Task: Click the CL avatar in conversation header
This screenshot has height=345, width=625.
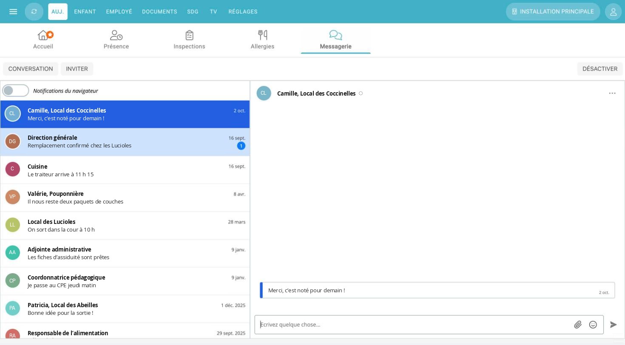Action: pyautogui.click(x=264, y=93)
